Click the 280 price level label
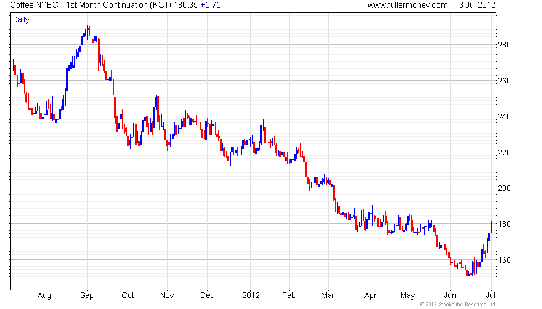This screenshot has width=542, height=309. [504, 45]
